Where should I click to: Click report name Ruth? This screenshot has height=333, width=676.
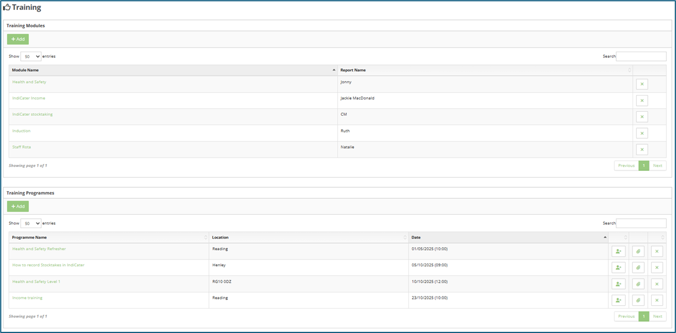(345, 131)
